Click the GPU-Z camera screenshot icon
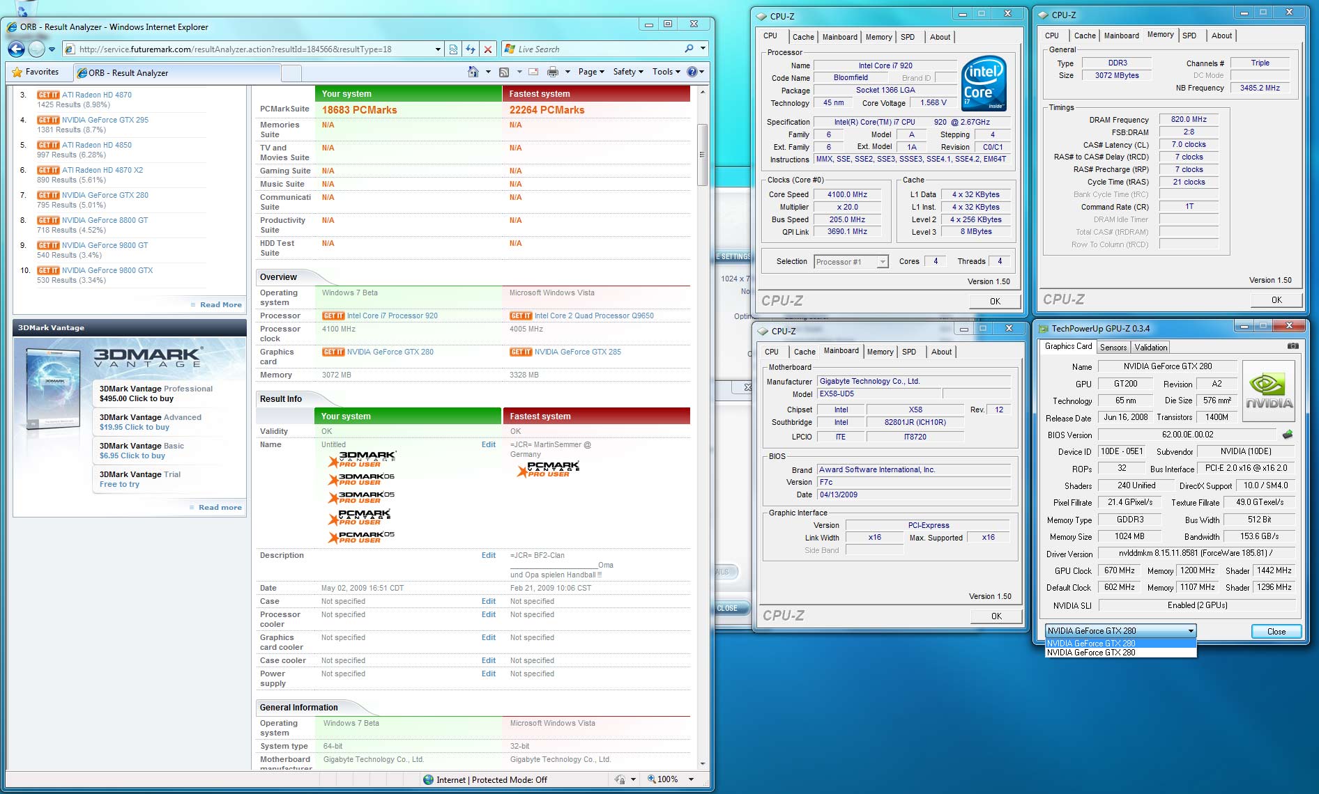 tap(1293, 346)
